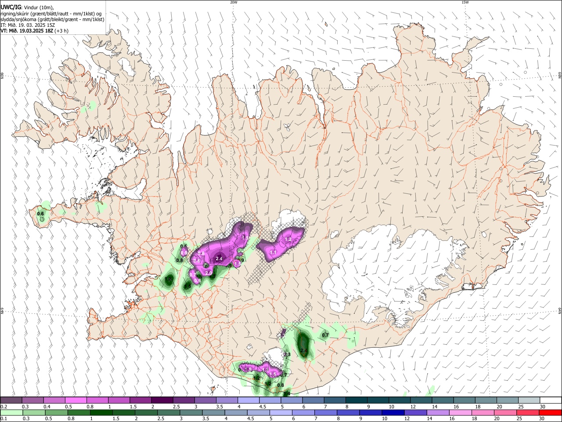This screenshot has height=422, width=562.
Task: Click the 20W longitude label
Action: pos(234,2)
